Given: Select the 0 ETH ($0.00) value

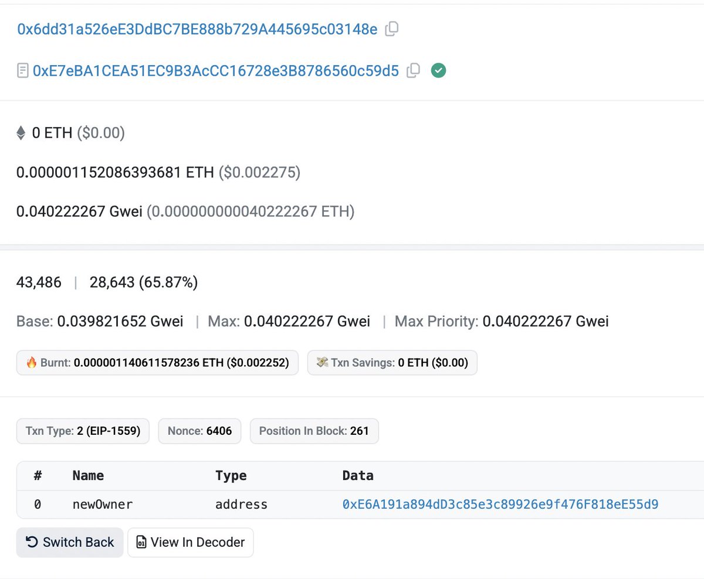Looking at the screenshot, I should tap(78, 134).
